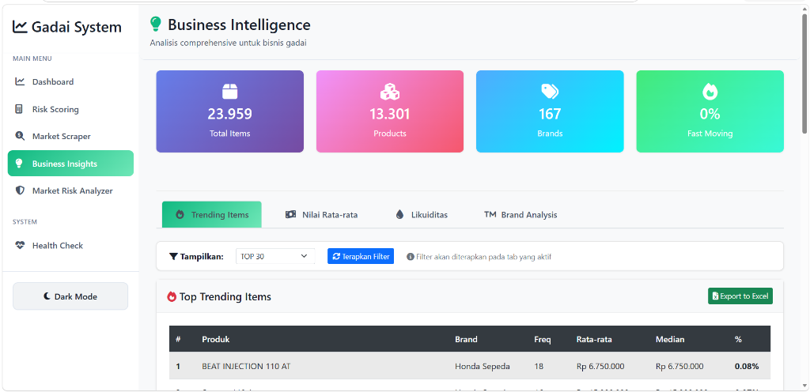
Task: Switch to the Trending Items tab
Action: [x=212, y=214]
